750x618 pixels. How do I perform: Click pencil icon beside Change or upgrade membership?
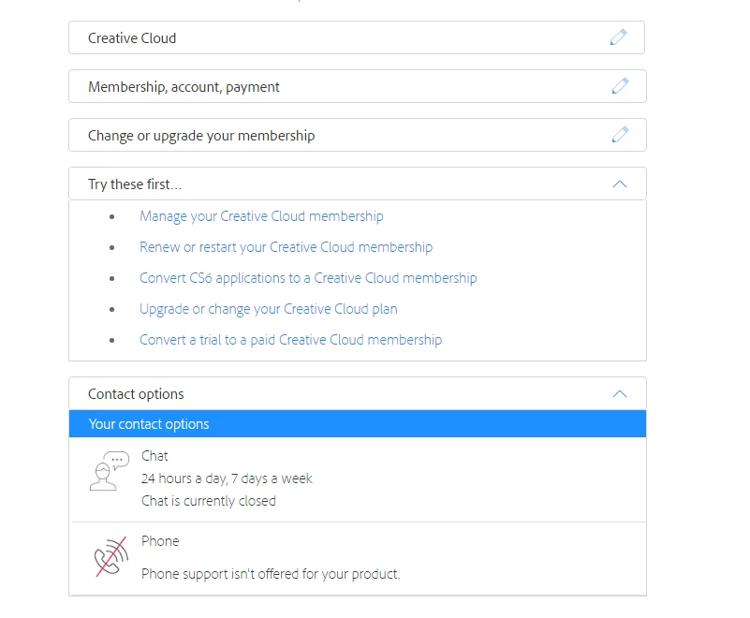(619, 135)
